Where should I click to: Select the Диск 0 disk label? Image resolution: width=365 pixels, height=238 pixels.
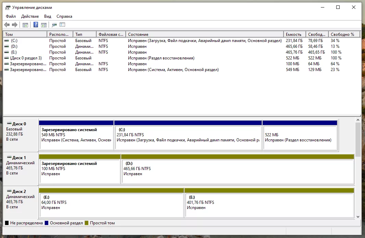point(19,124)
